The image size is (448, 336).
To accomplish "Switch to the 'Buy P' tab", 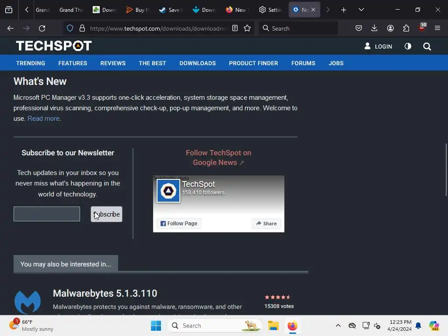I will pyautogui.click(x=137, y=10).
